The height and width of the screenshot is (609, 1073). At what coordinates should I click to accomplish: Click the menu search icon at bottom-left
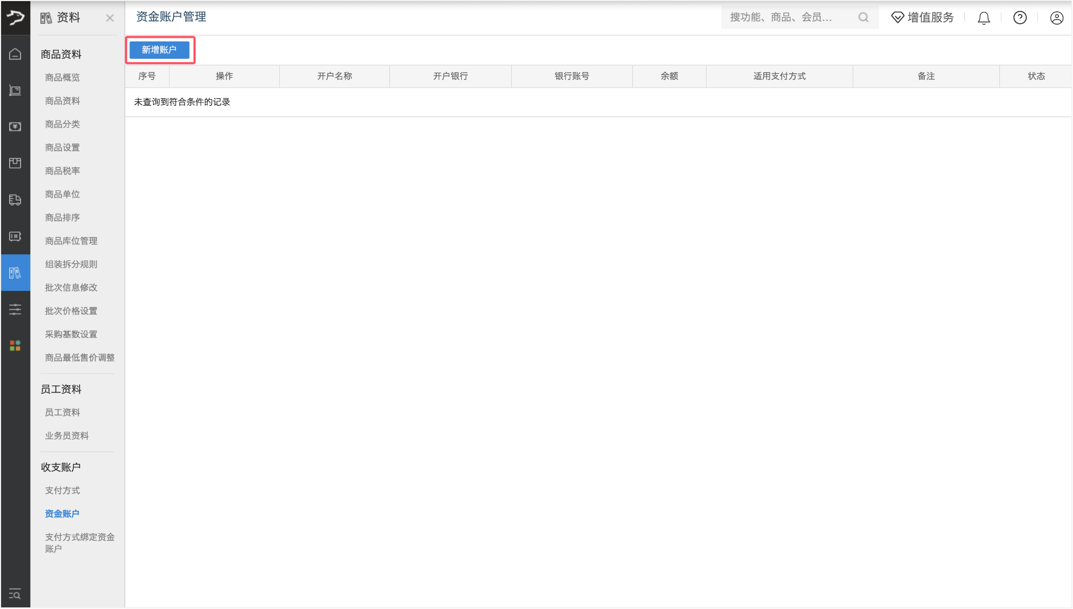pyautogui.click(x=15, y=594)
